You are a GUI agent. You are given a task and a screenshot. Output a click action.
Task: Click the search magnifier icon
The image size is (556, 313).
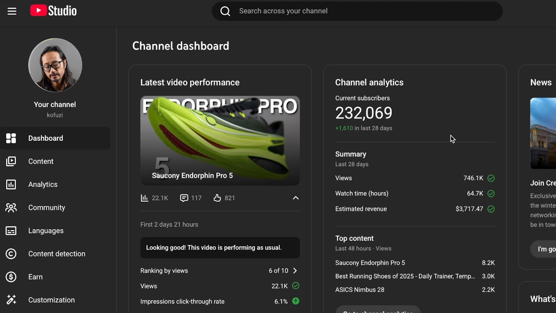tap(225, 11)
